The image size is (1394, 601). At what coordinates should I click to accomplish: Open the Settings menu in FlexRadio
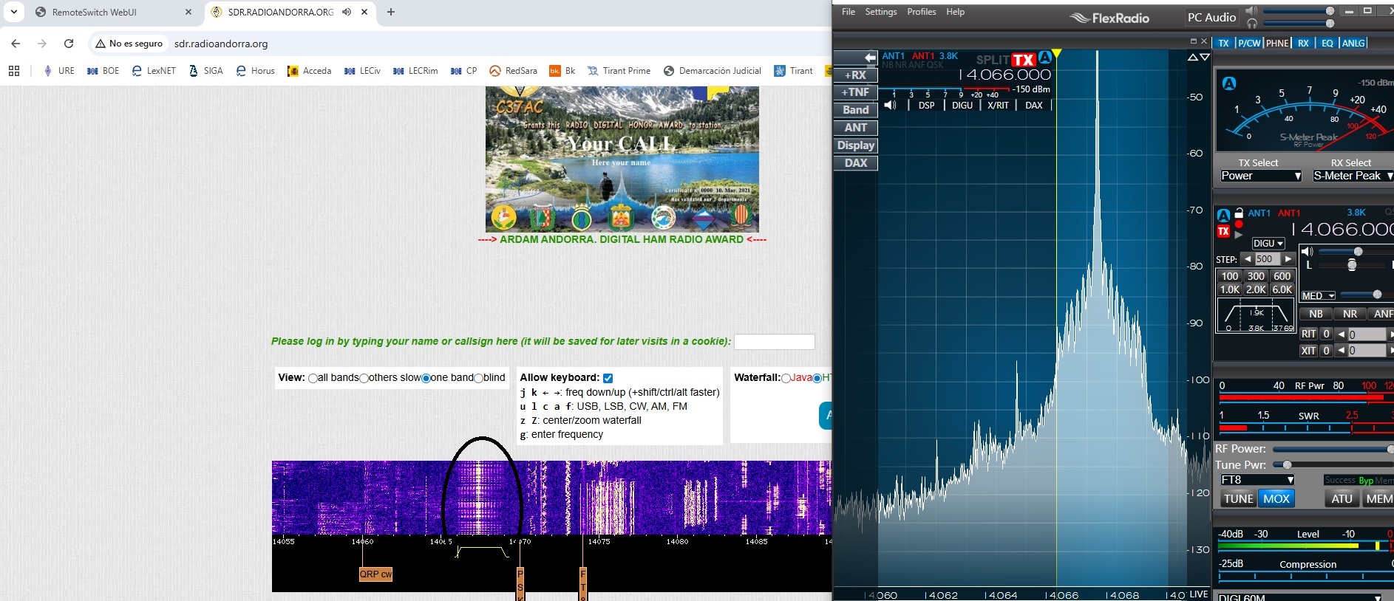point(880,12)
